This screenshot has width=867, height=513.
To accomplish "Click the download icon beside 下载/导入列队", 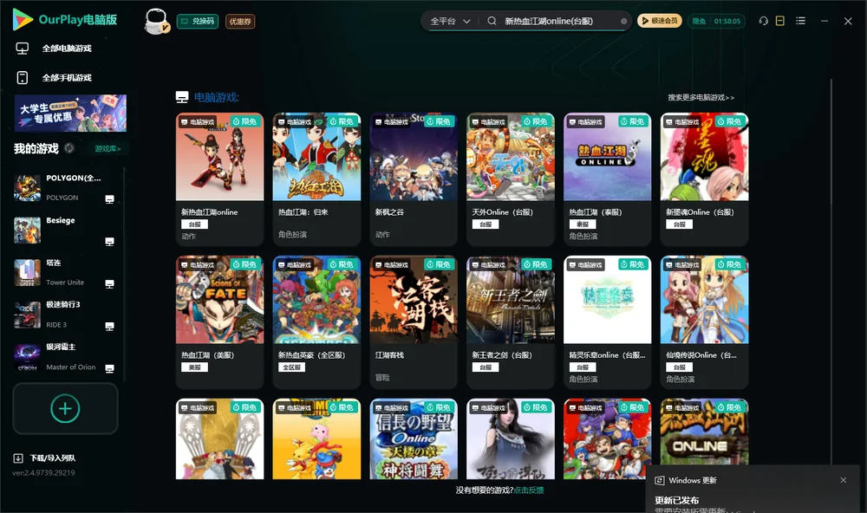I will tap(18, 458).
